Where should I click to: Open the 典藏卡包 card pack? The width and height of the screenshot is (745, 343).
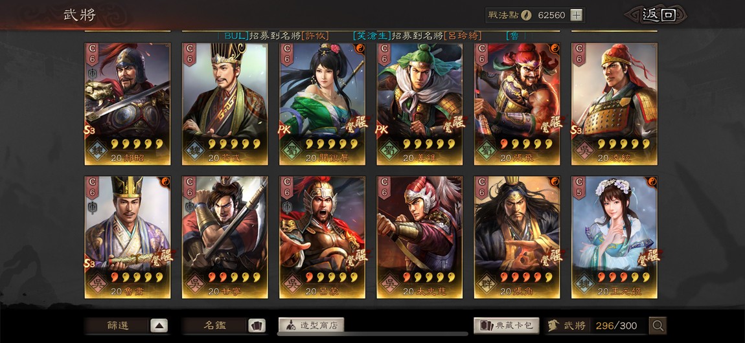(507, 326)
